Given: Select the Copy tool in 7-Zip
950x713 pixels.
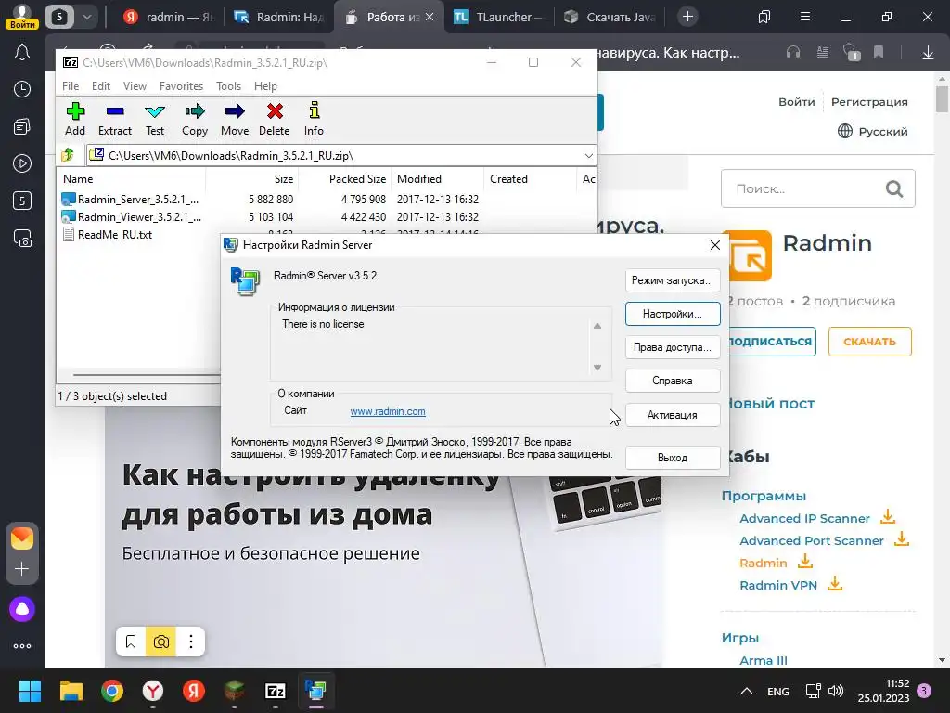Looking at the screenshot, I should [195, 119].
